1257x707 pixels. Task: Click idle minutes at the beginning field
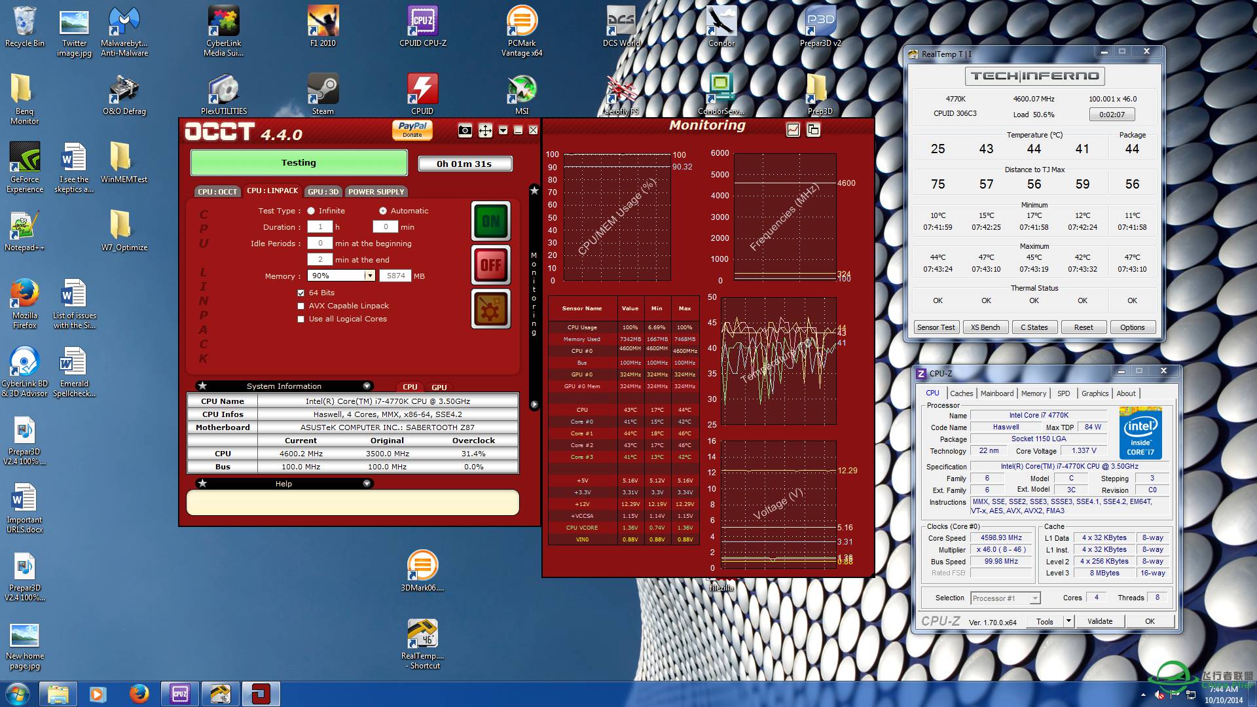320,243
